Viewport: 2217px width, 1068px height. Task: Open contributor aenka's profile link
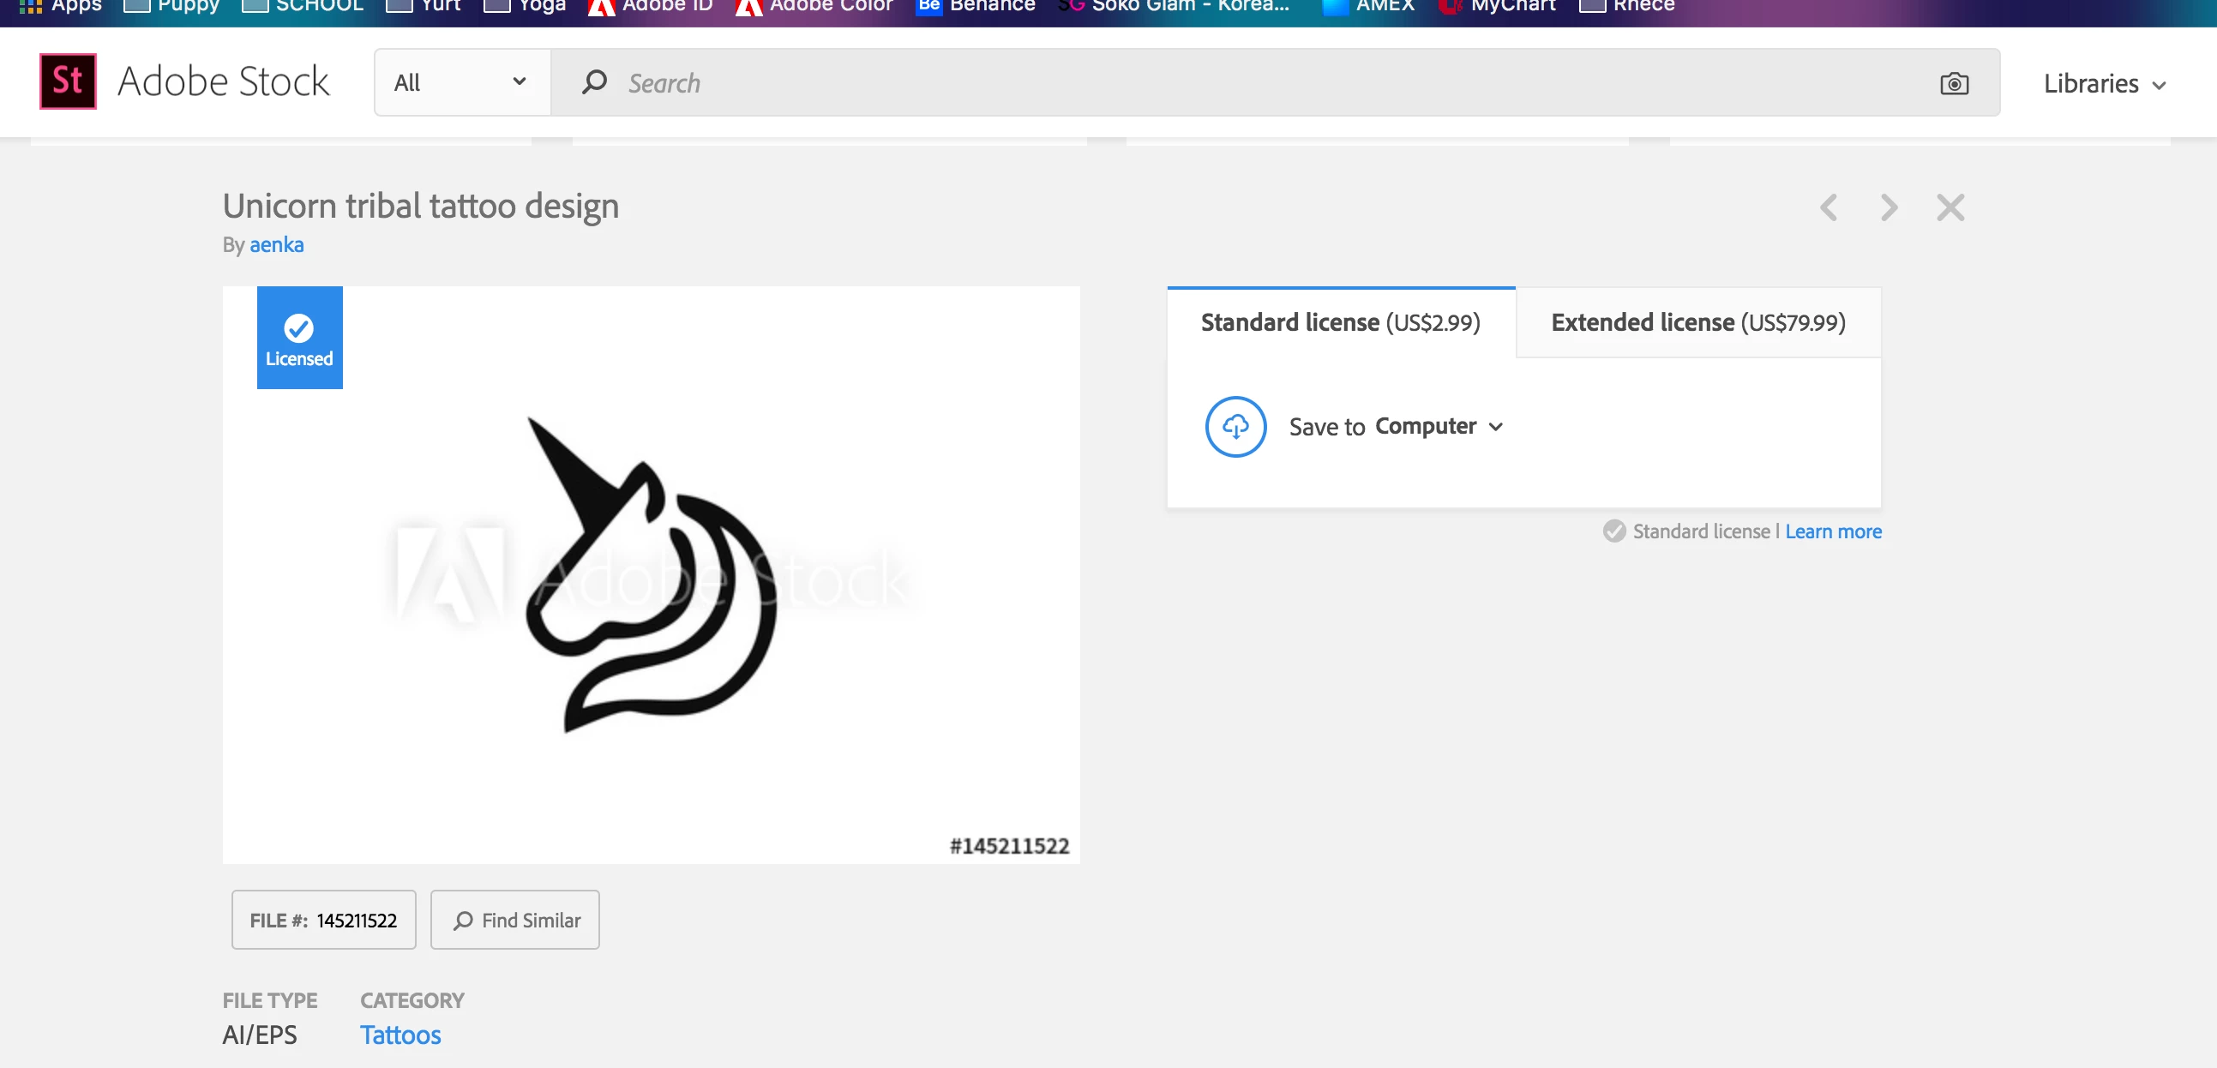click(x=276, y=245)
